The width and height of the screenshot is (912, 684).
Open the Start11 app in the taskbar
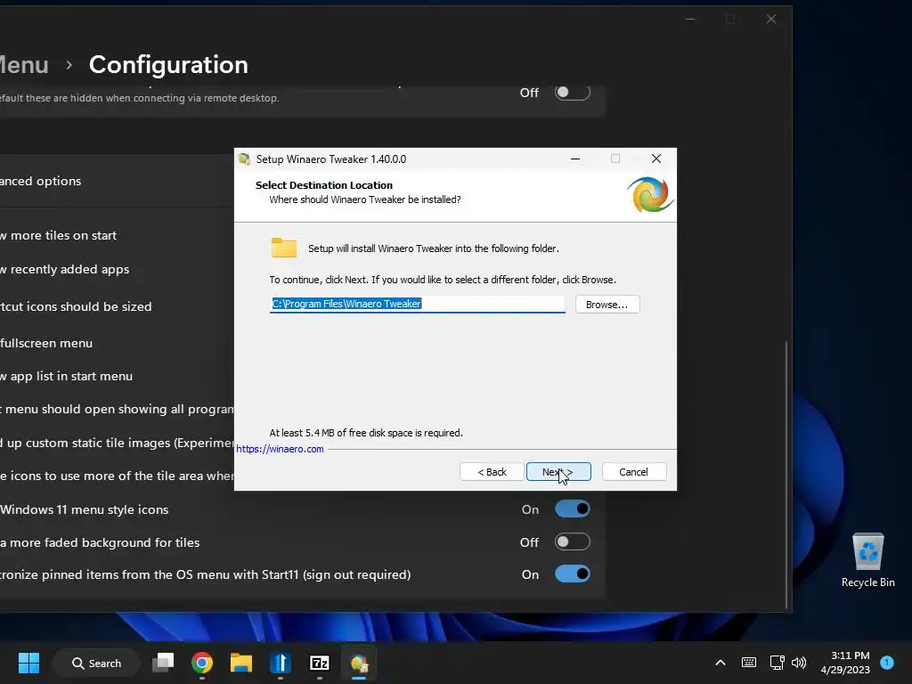[280, 663]
